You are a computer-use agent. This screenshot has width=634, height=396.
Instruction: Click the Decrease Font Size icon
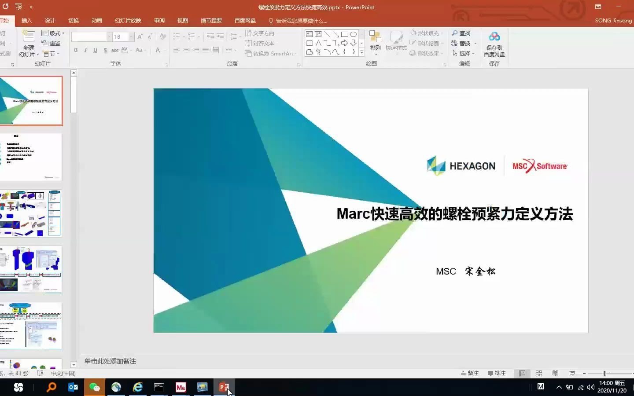click(x=150, y=37)
